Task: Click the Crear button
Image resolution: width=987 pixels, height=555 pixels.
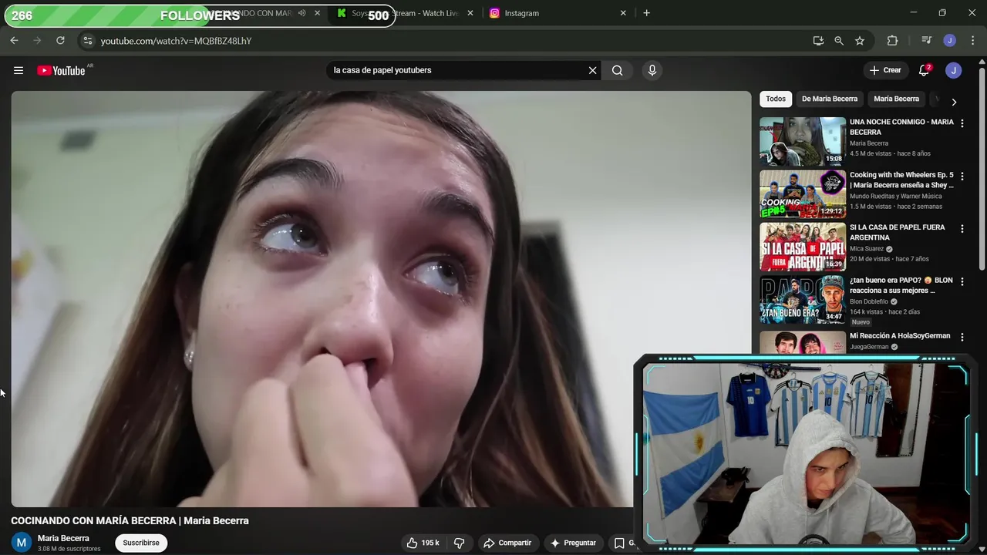Action: 885,70
